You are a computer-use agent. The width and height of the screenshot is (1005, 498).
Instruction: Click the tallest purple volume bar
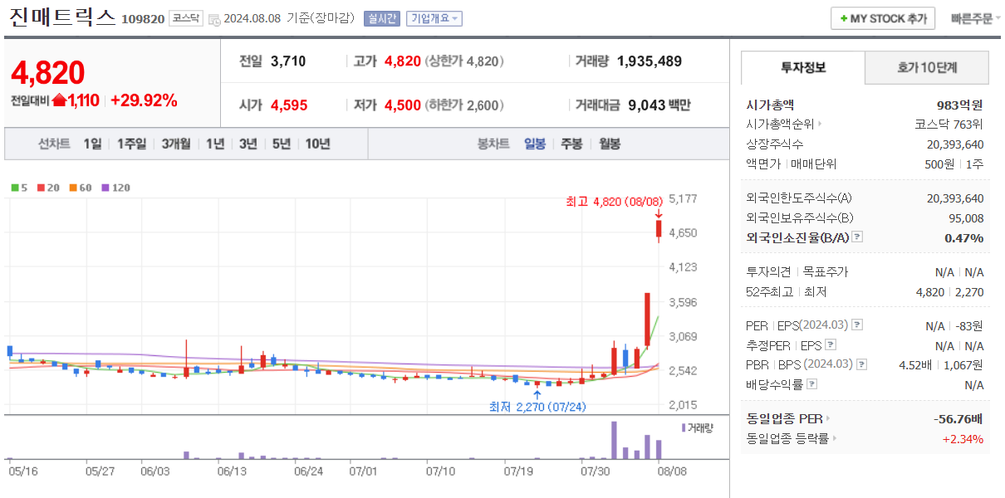(x=615, y=440)
